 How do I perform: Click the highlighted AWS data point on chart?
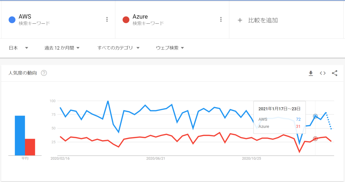coord(315,116)
